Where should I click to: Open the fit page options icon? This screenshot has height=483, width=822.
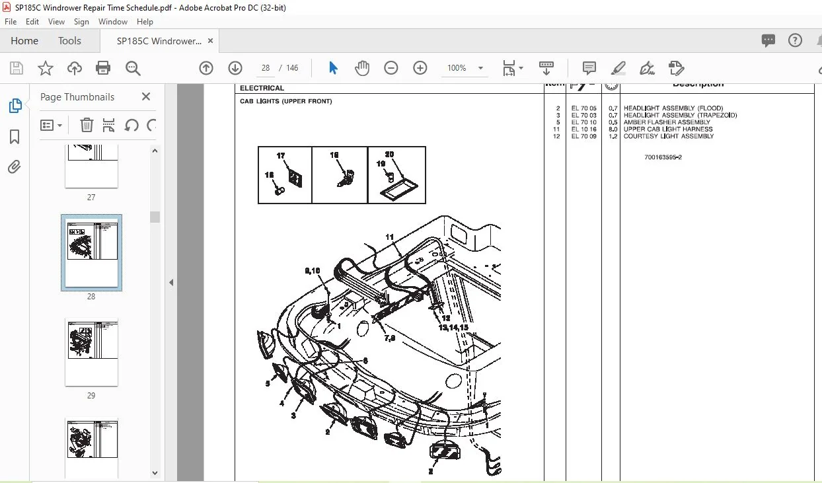(509, 68)
